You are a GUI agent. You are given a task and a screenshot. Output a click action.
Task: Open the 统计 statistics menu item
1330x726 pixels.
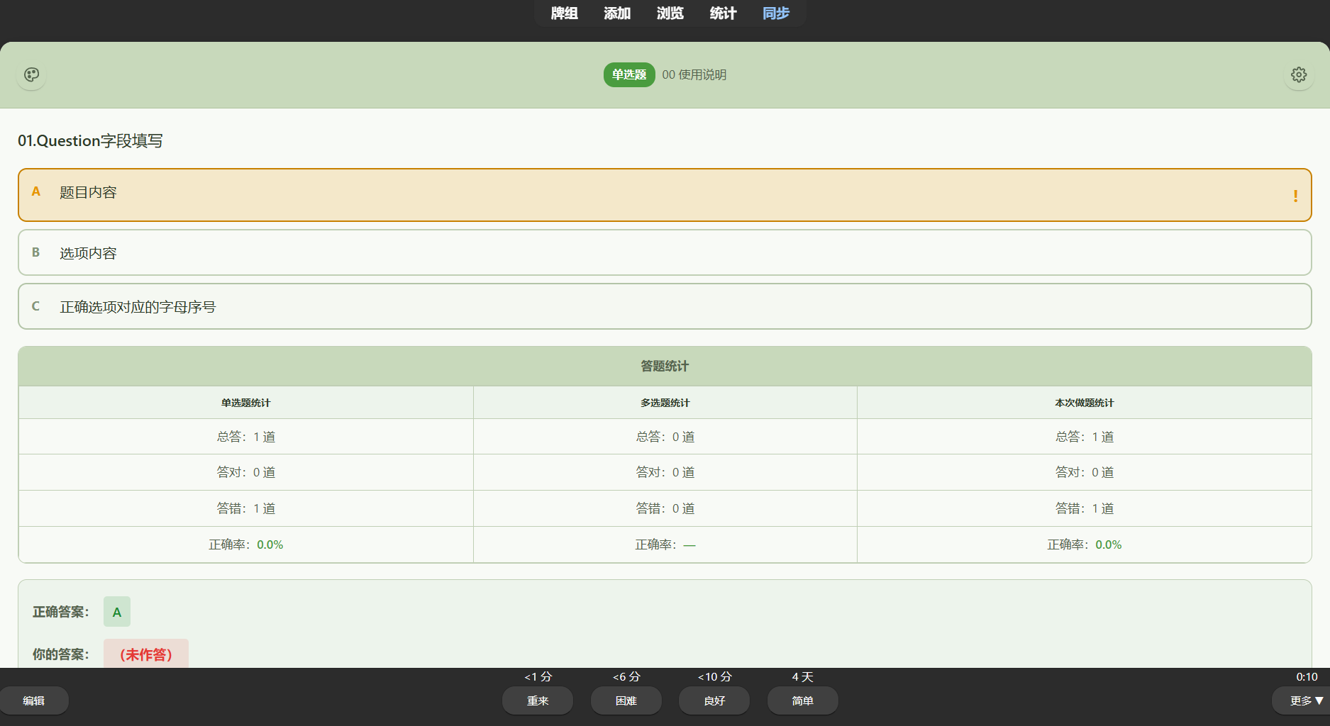pyautogui.click(x=723, y=13)
